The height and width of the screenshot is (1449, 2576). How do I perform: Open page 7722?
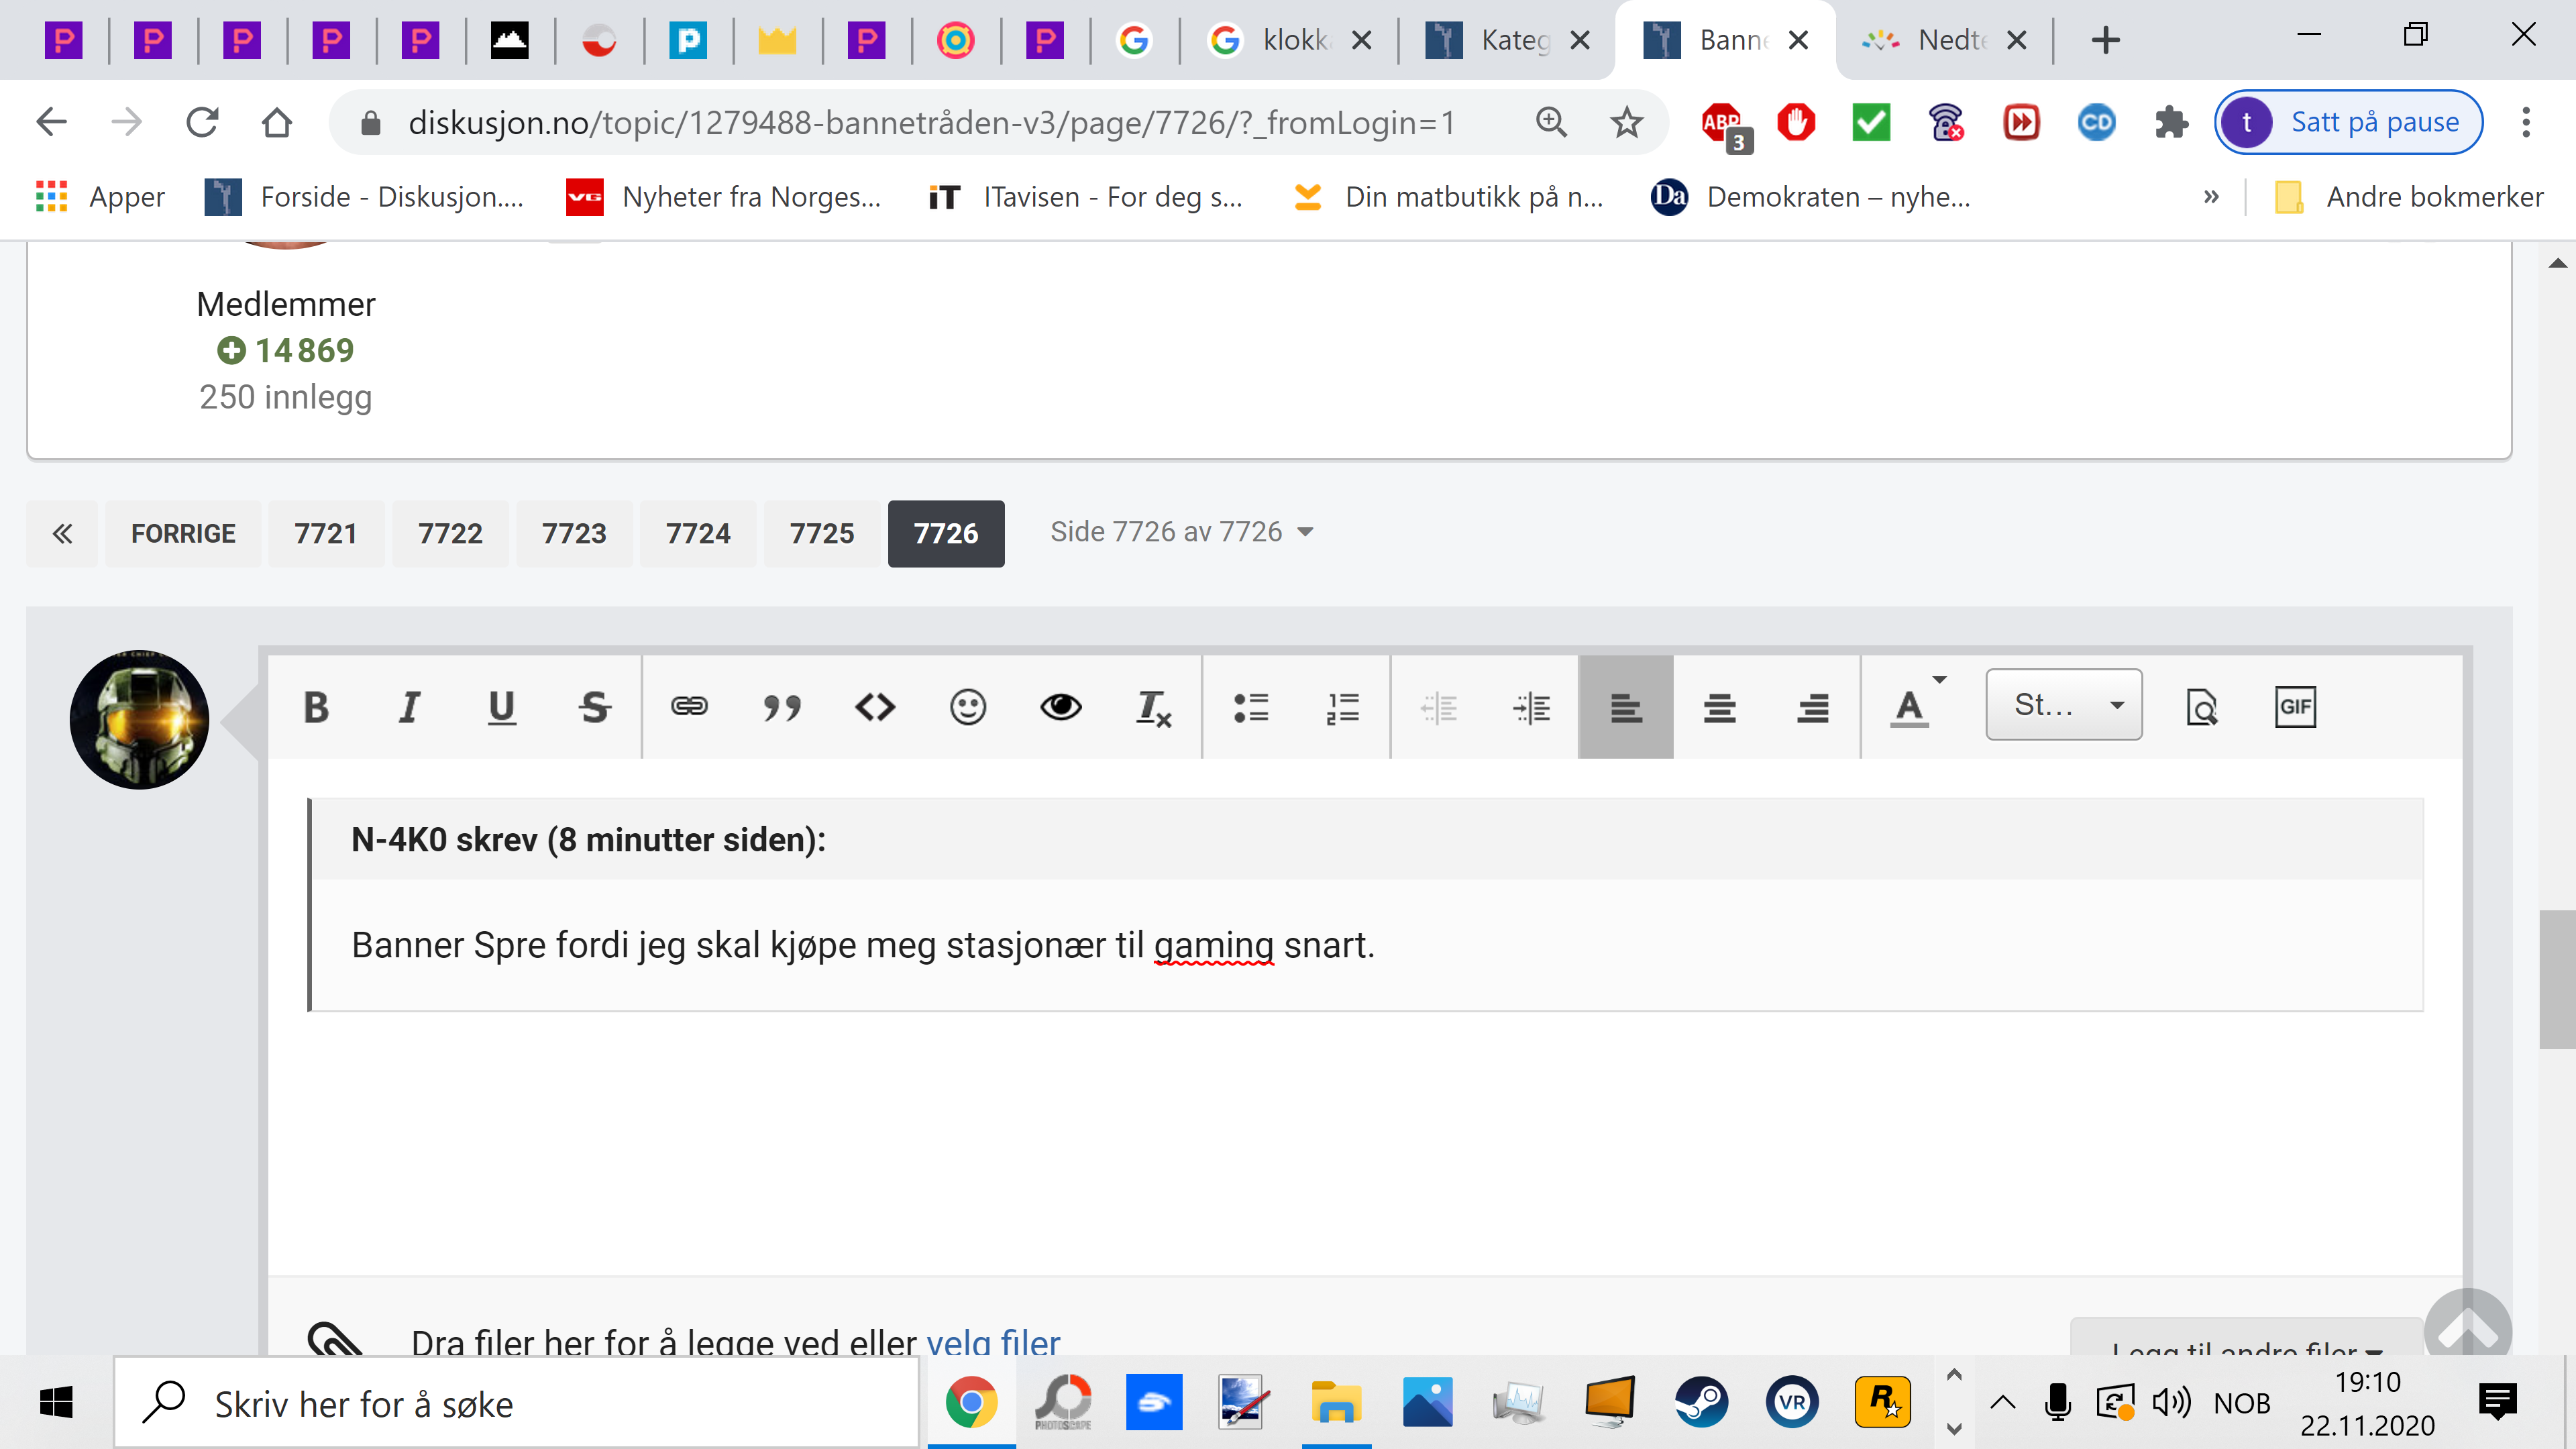(450, 533)
